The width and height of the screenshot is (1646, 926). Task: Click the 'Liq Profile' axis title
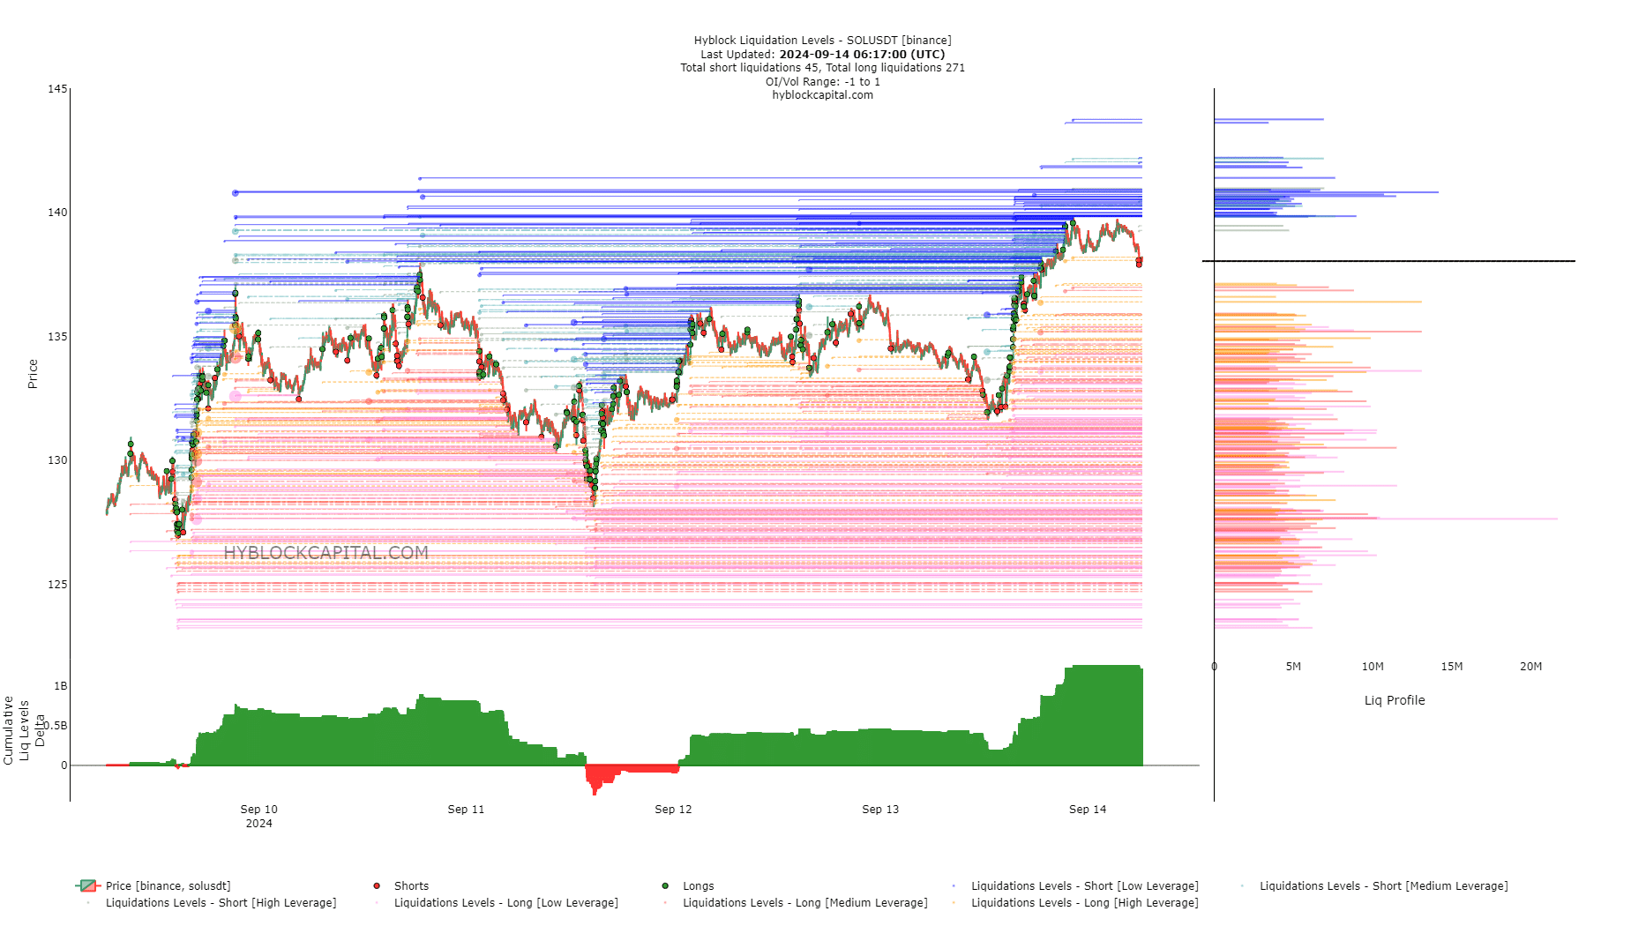pyautogui.click(x=1395, y=700)
